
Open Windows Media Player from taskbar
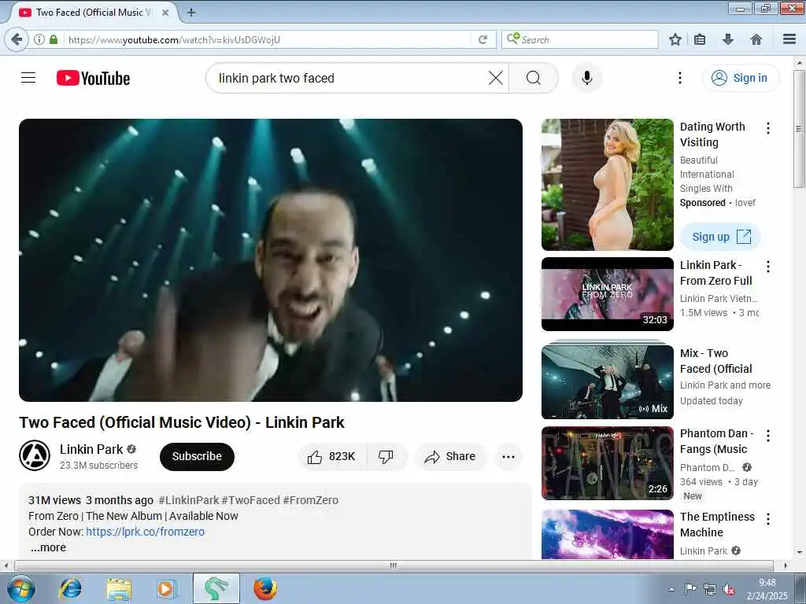pos(167,589)
